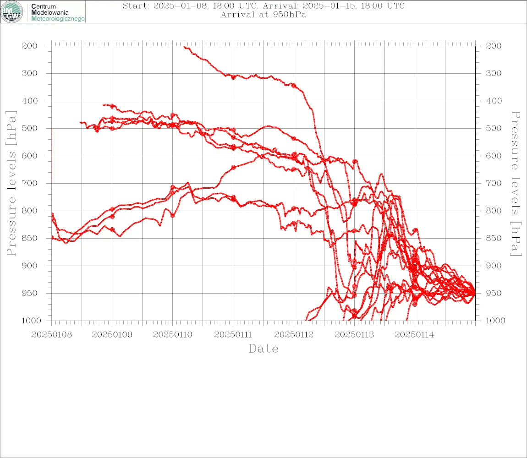Click the 'Date' x-axis title
Viewport: 527px width, 458px height.
click(263, 349)
